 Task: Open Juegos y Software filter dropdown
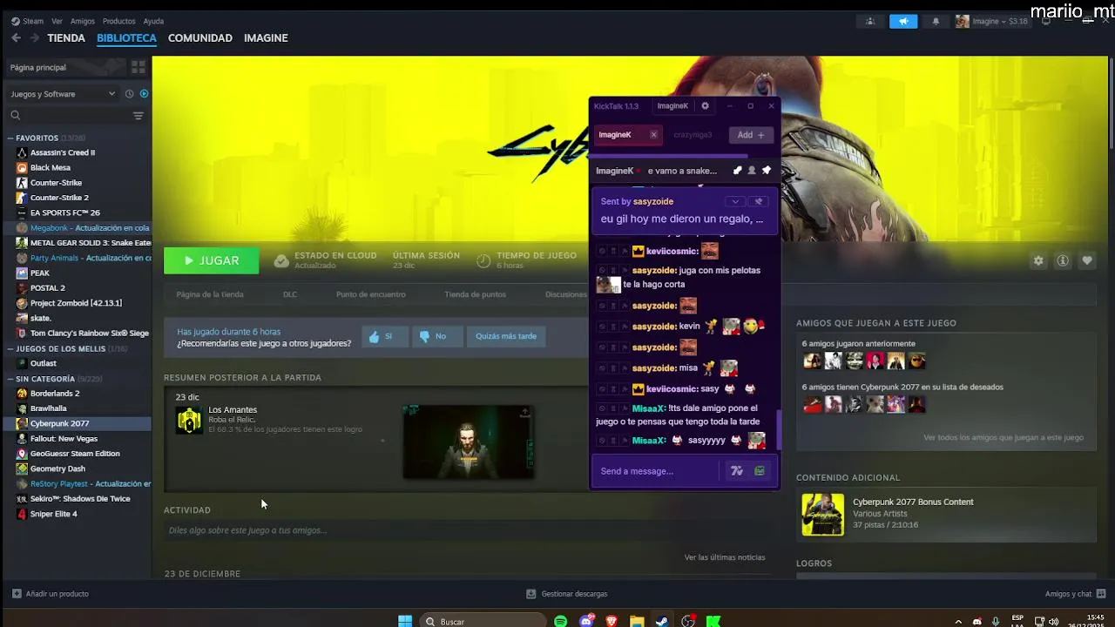click(x=62, y=94)
